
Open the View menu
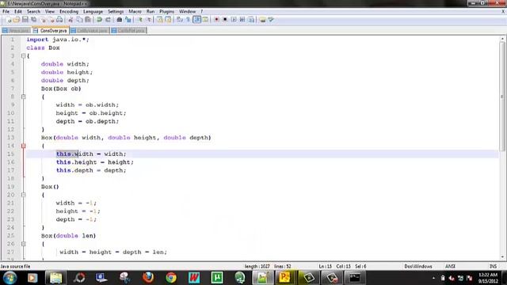pos(49,11)
